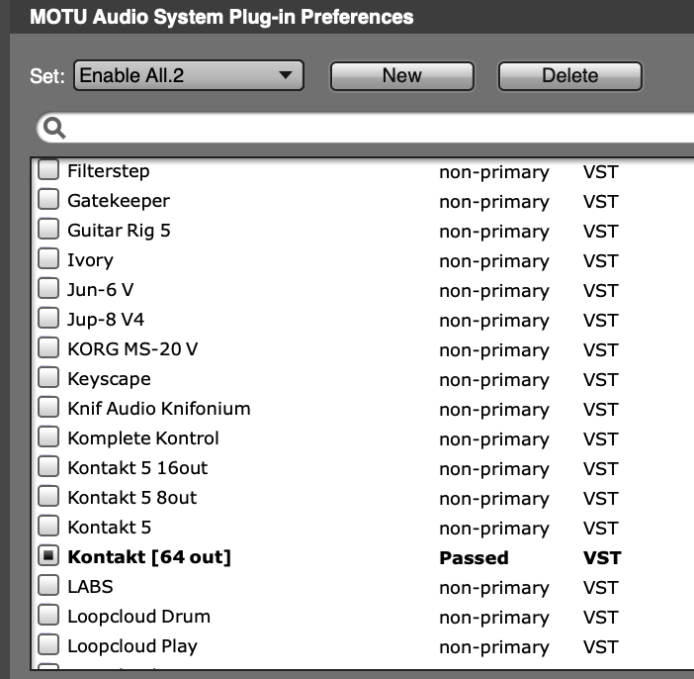Click the non-primary status of Keyscape
The width and height of the screenshot is (694, 679).
pyautogui.click(x=494, y=381)
